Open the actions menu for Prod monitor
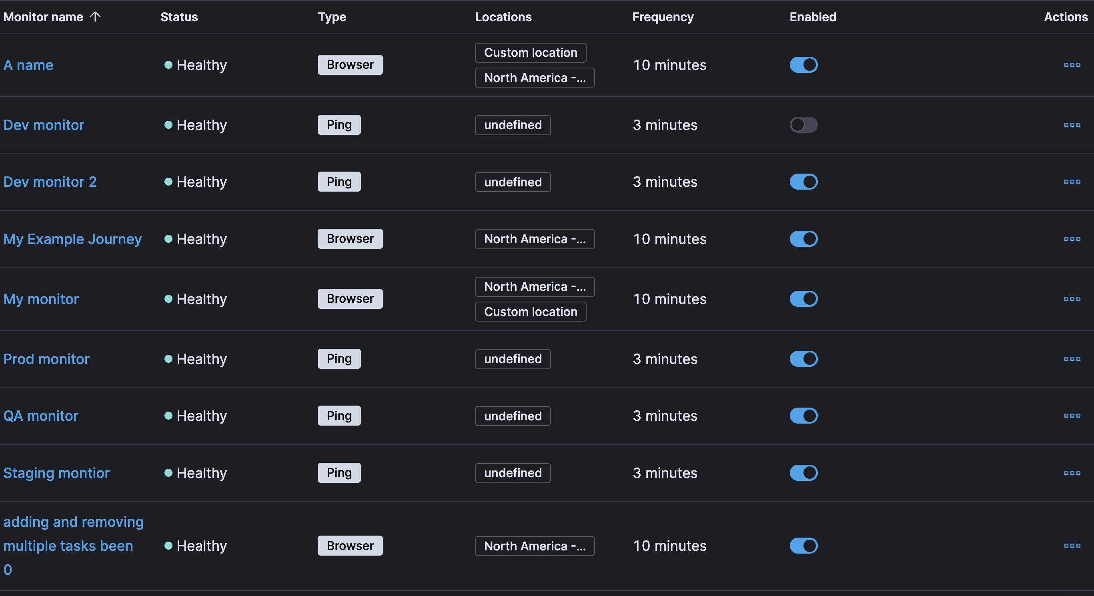This screenshot has height=596, width=1094. (x=1072, y=359)
